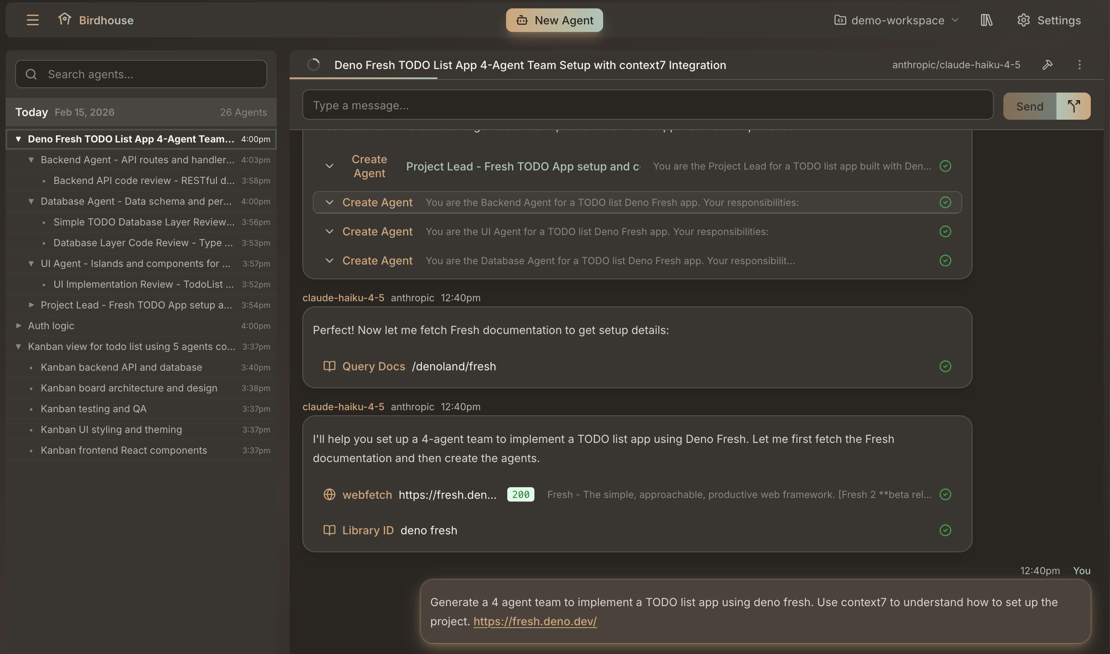This screenshot has height=654, width=1110.
Task: Open the kebab menu next to the model name
Action: point(1080,65)
